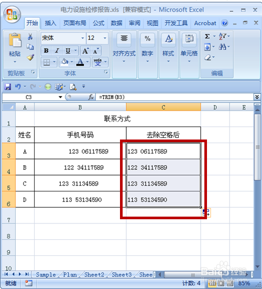Save workbook from quick access toolbar

point(7,87)
